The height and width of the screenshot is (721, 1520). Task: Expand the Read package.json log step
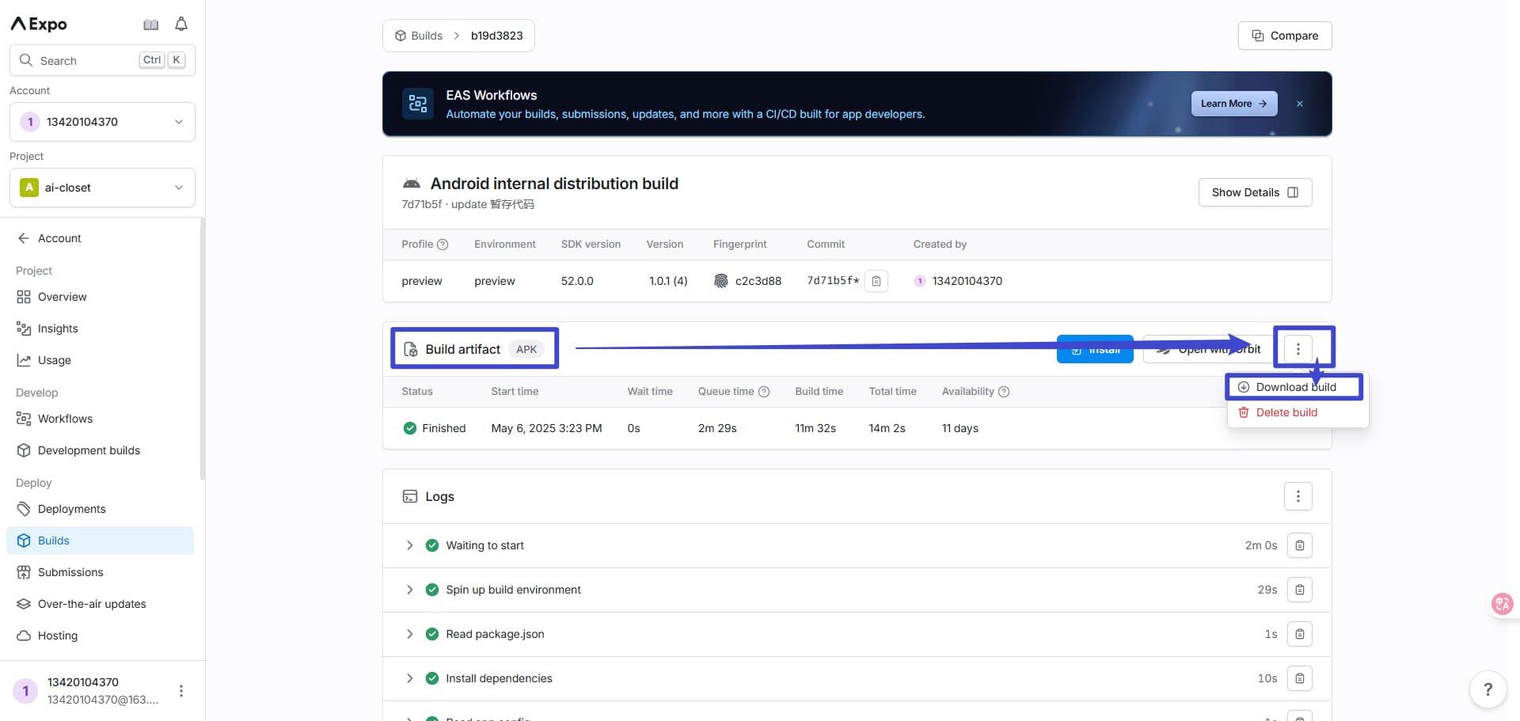(x=409, y=634)
